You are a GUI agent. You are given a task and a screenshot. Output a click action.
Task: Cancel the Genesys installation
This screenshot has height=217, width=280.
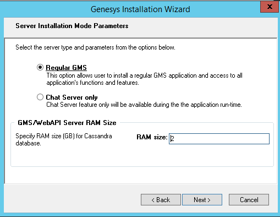pos(249,200)
